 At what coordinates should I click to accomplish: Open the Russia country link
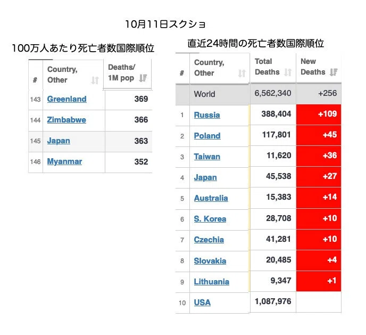tap(207, 115)
